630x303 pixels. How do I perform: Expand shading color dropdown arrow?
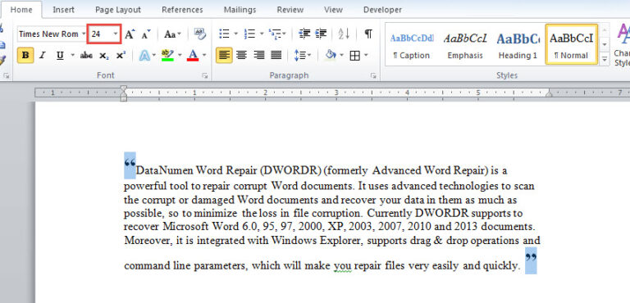(342, 56)
